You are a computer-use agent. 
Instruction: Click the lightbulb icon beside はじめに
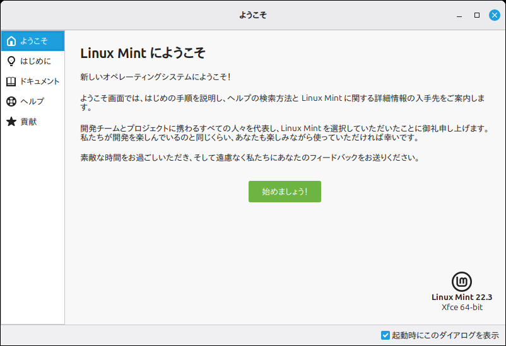point(11,61)
